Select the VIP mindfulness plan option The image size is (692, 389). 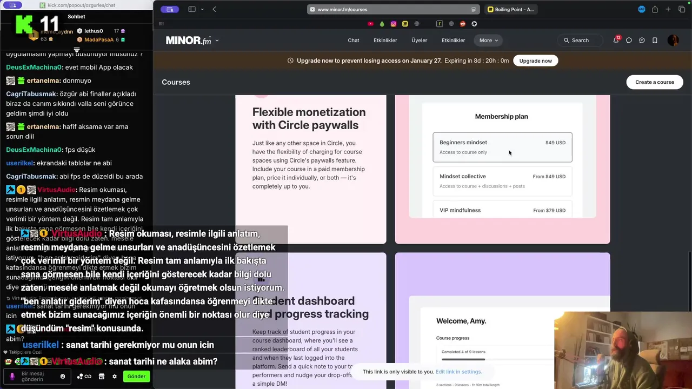tap(502, 210)
